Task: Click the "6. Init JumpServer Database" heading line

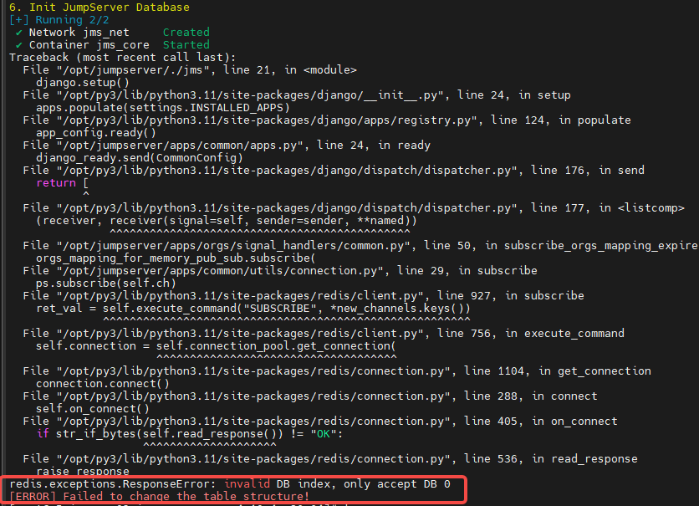Action: point(99,8)
